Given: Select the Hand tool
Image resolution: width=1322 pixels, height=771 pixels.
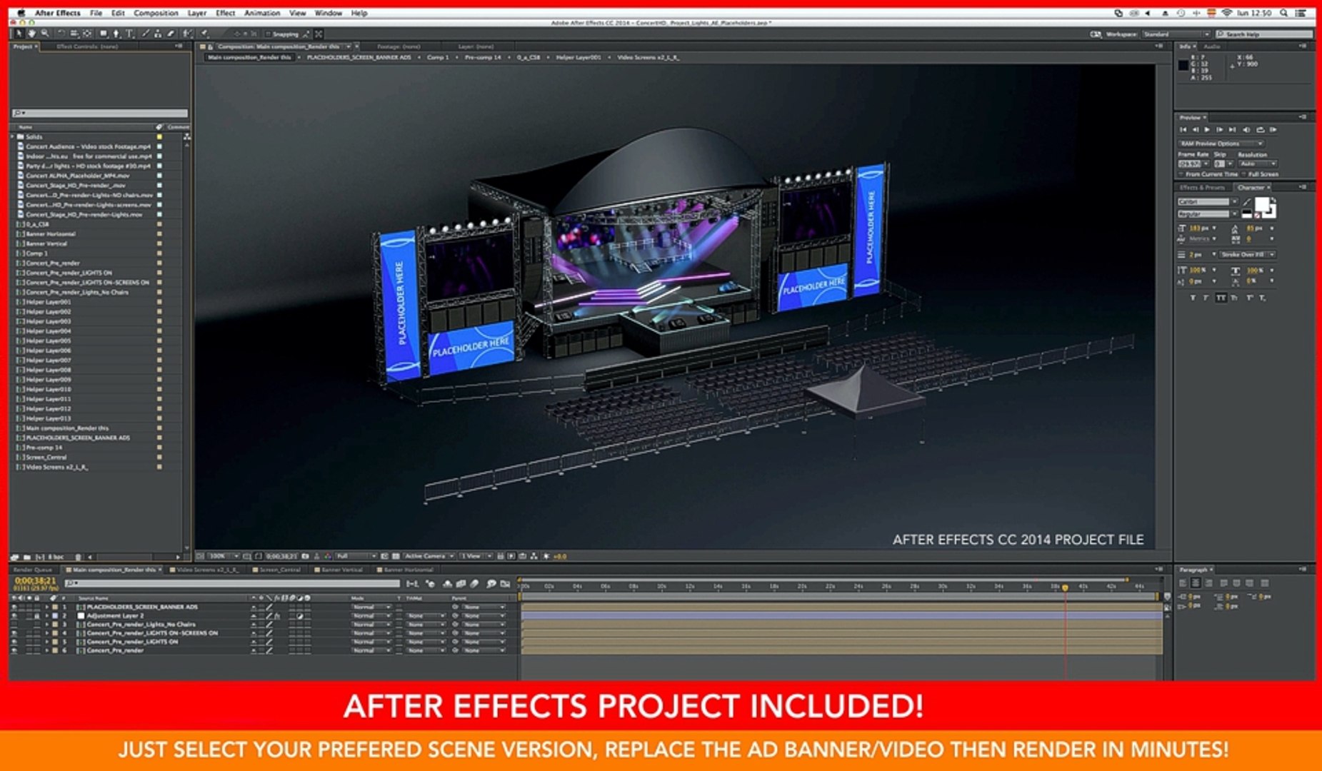Looking at the screenshot, I should 31,34.
